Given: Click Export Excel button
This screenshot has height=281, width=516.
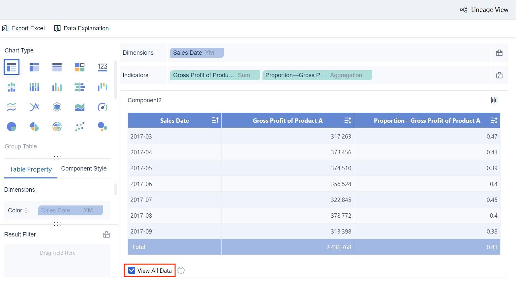Looking at the screenshot, I should coord(23,28).
